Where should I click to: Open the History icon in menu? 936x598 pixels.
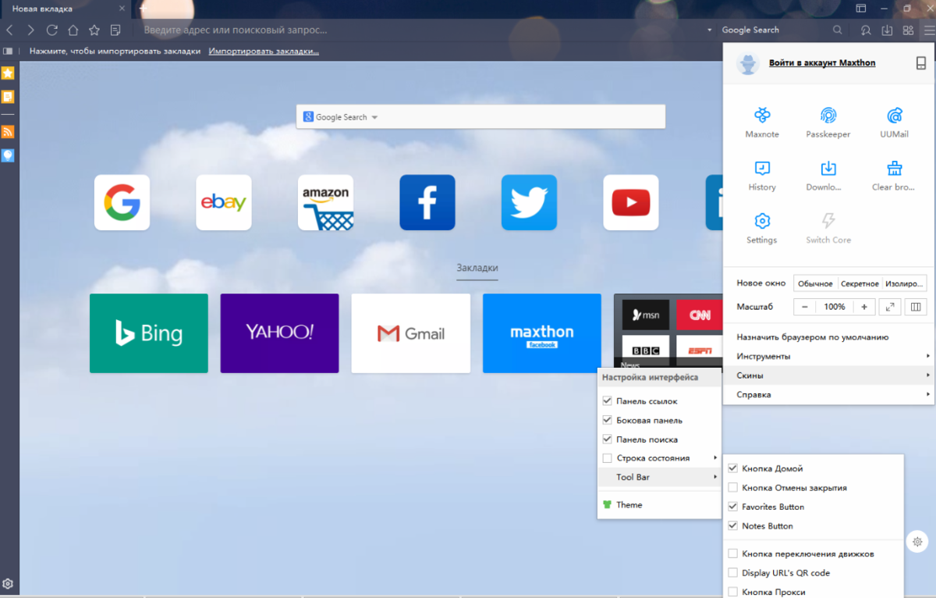click(x=762, y=169)
